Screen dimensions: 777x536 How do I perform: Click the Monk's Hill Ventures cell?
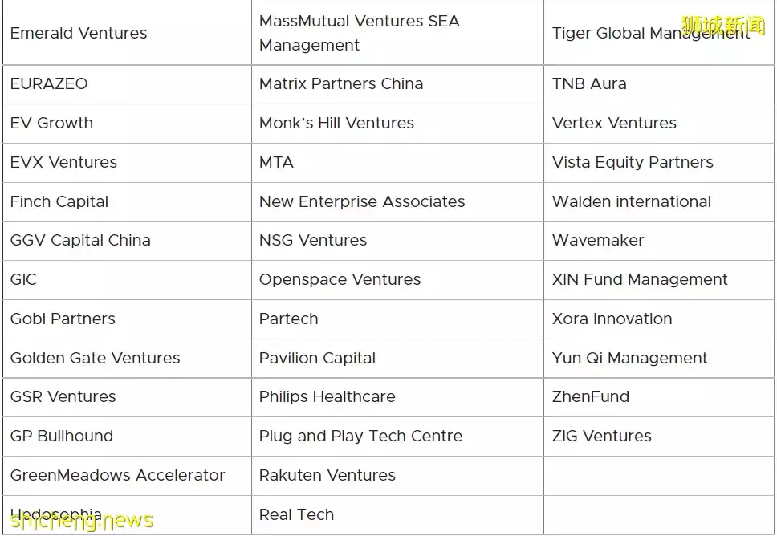[x=336, y=123]
